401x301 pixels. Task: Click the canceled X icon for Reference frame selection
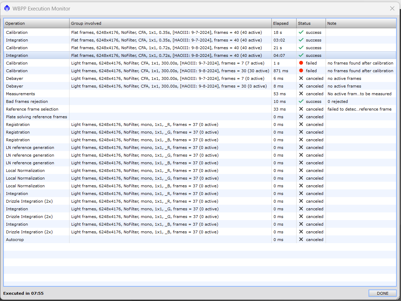click(x=301, y=109)
